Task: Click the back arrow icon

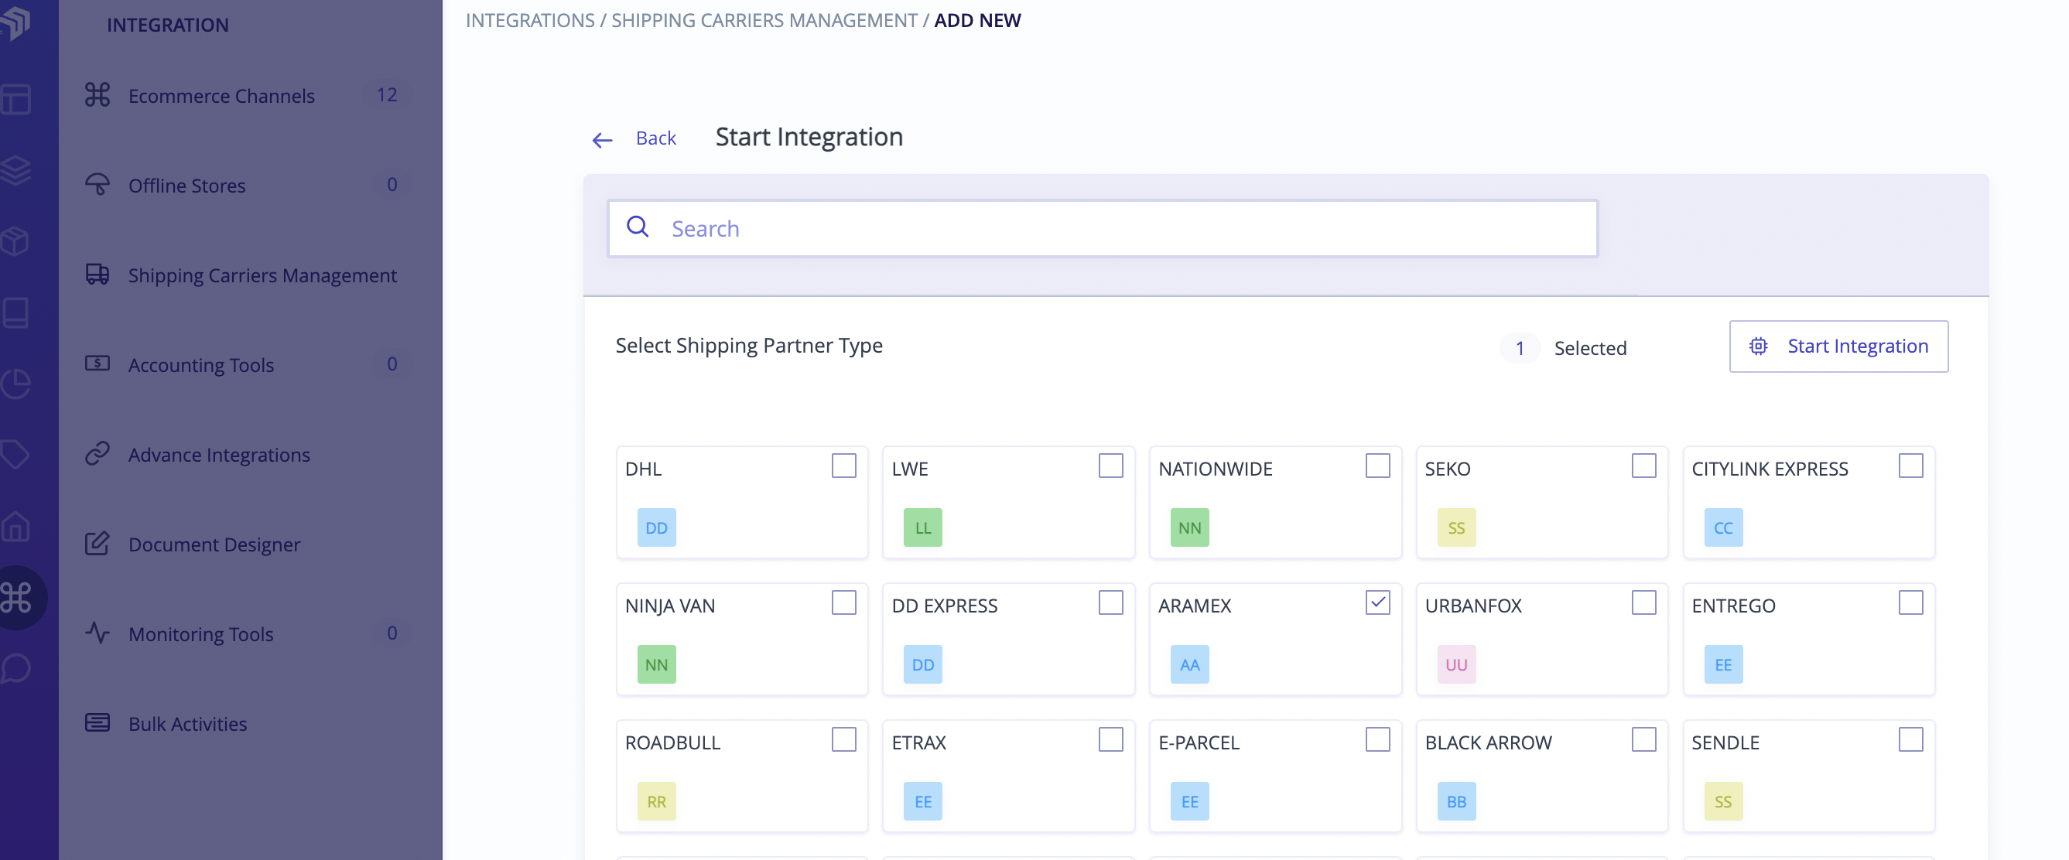Action: (601, 141)
